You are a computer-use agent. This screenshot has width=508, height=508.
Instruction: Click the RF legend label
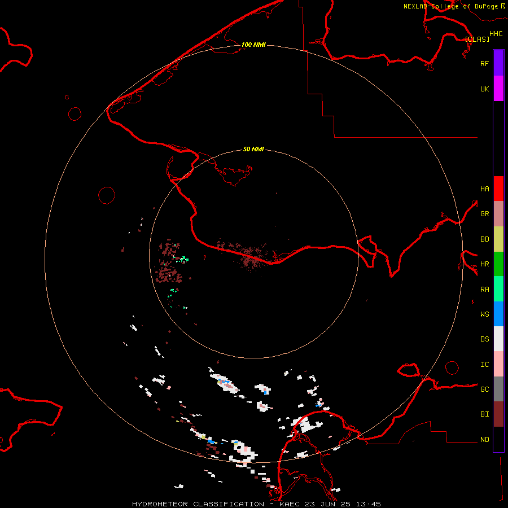coord(484,63)
